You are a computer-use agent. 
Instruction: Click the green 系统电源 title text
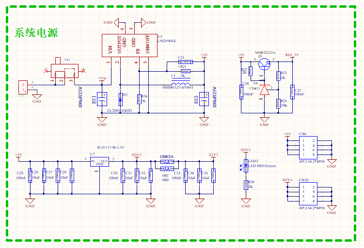point(37,33)
